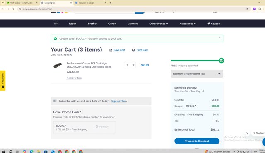Screen dimensions: 265x153
Task: Remove the BOOK17 promo code
Action: point(102,127)
